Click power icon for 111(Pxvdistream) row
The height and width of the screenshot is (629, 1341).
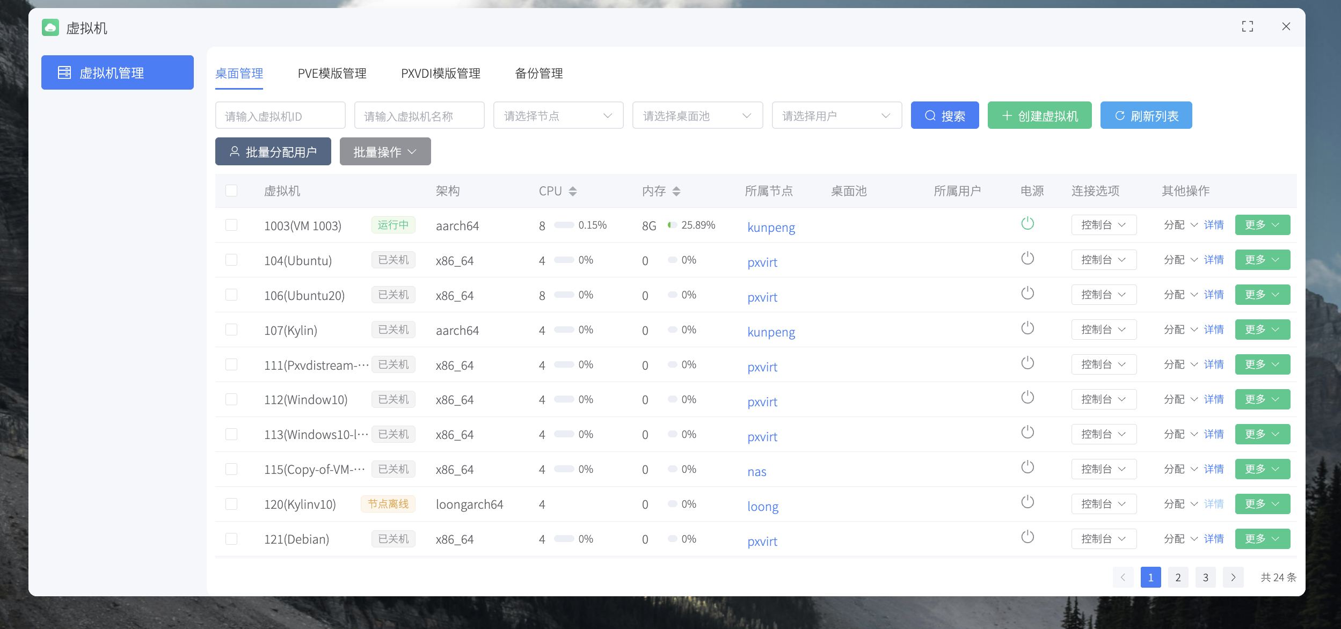pos(1027,363)
